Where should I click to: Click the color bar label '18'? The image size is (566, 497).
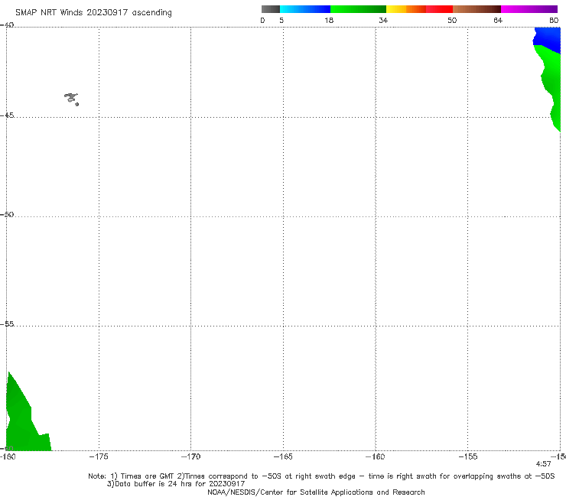329,21
